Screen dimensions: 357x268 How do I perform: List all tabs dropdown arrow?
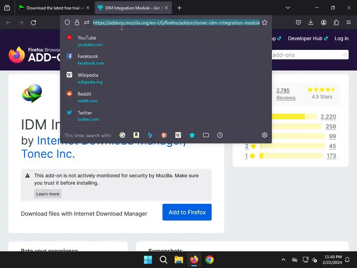[x=288, y=8]
